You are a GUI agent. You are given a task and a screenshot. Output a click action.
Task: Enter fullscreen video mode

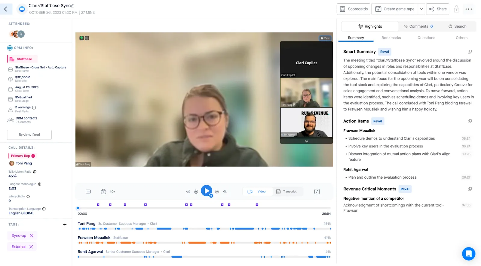click(x=317, y=192)
